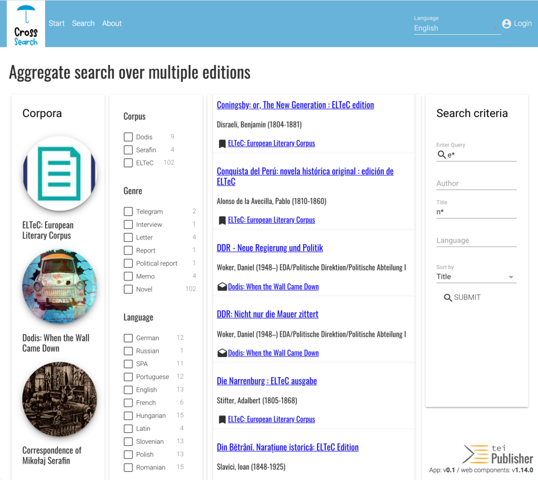Tick the Telegram genre checkbox
Image resolution: width=538 pixels, height=480 pixels.
128,212
